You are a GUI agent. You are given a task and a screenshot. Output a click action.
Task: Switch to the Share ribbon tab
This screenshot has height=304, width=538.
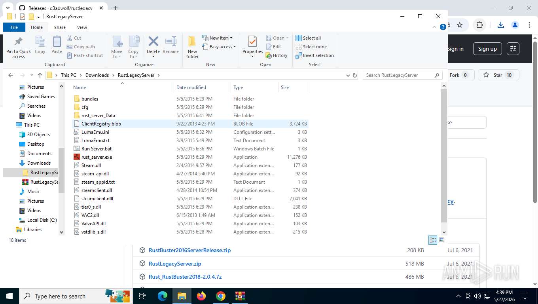(x=60, y=27)
